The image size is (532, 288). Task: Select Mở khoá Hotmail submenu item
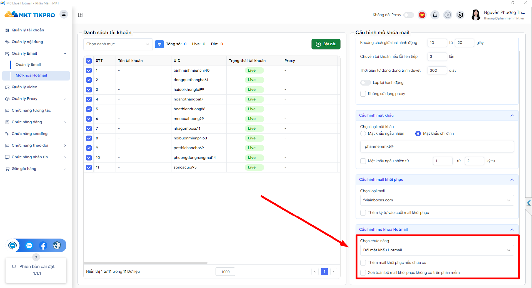click(x=36, y=75)
